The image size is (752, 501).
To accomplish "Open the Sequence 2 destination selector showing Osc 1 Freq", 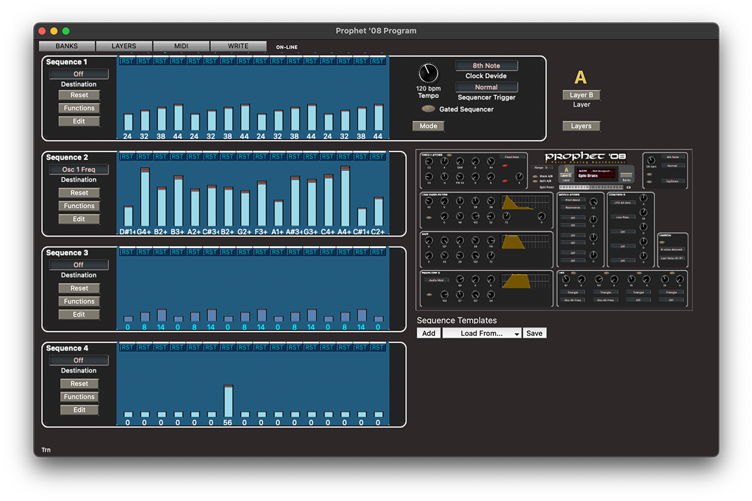I will pyautogui.click(x=79, y=169).
